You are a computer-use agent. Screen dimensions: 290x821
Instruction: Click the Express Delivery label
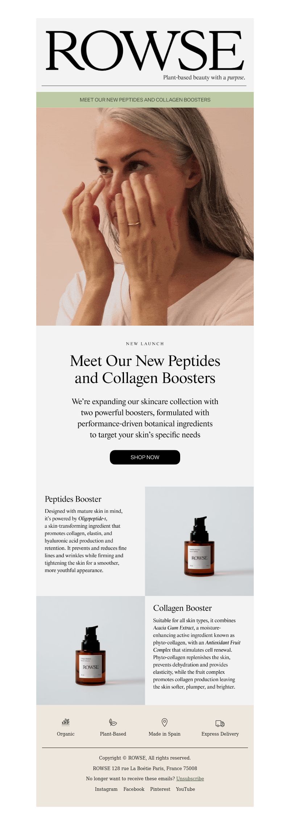click(220, 734)
